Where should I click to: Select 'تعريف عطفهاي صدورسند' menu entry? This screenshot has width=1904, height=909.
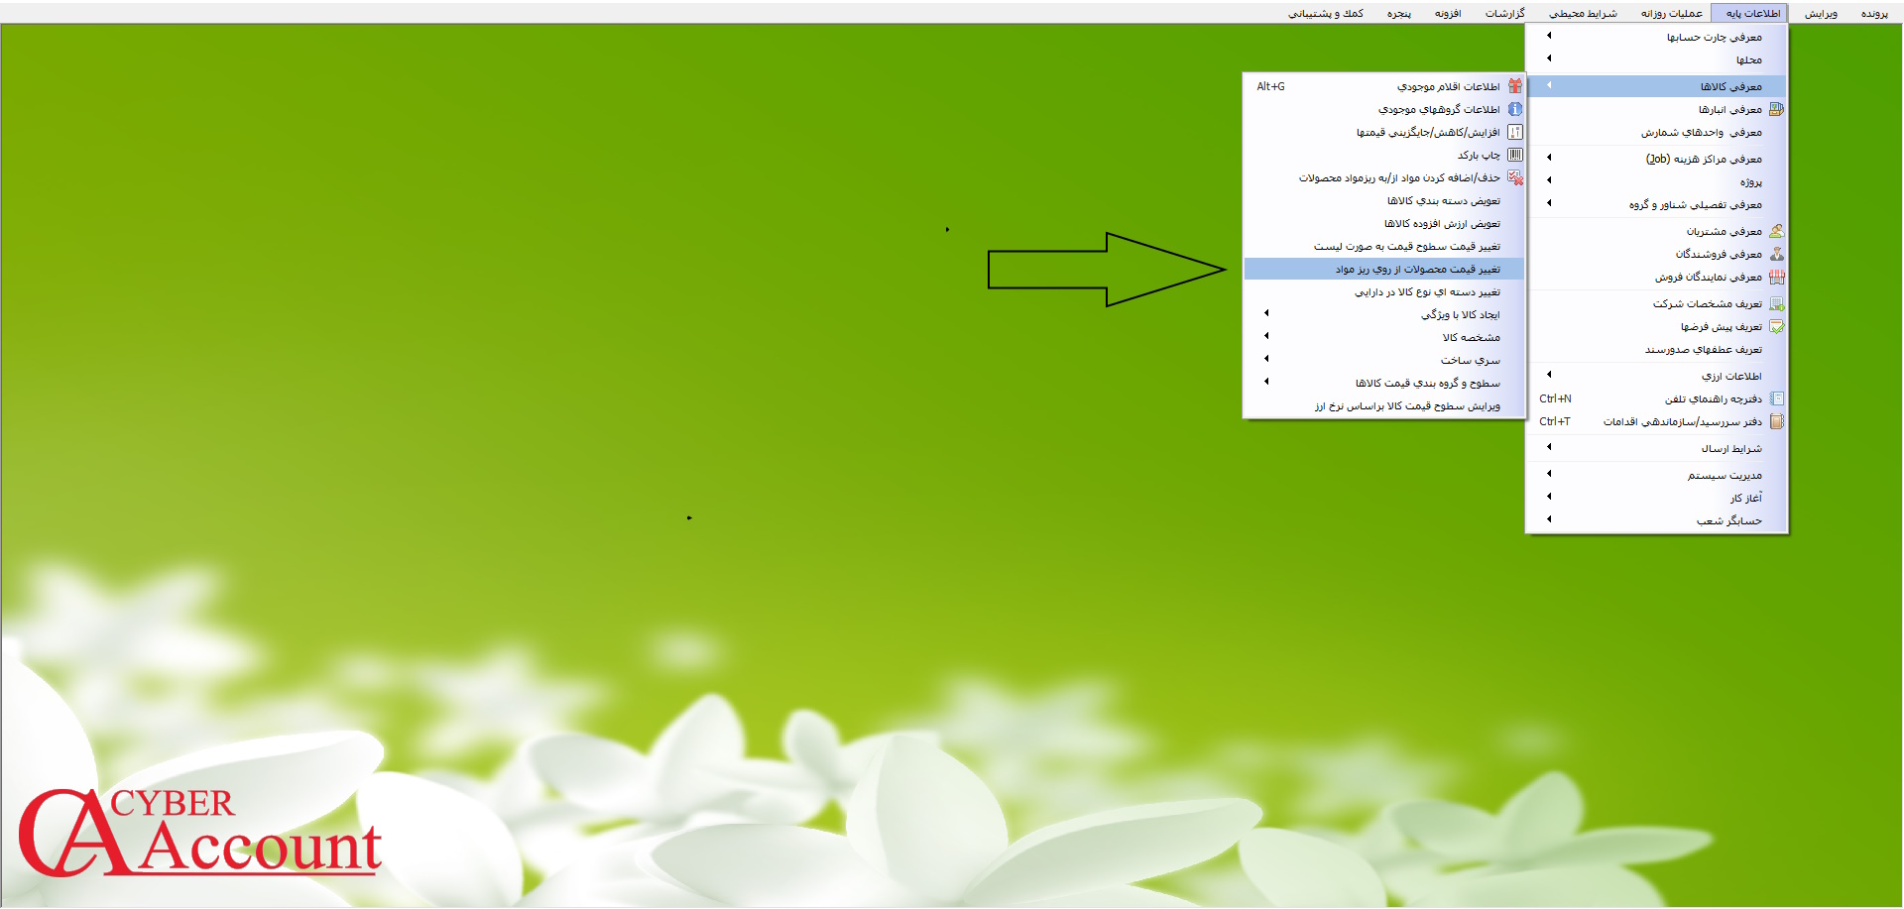point(1656,349)
